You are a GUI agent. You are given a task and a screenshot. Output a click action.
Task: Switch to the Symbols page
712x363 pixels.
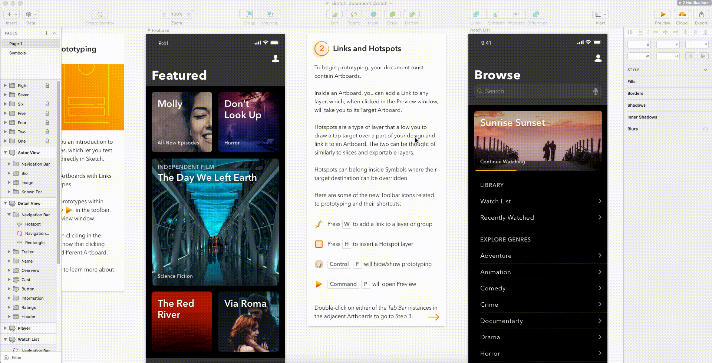(17, 53)
